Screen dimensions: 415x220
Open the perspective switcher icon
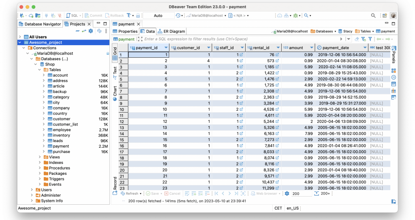385,16
